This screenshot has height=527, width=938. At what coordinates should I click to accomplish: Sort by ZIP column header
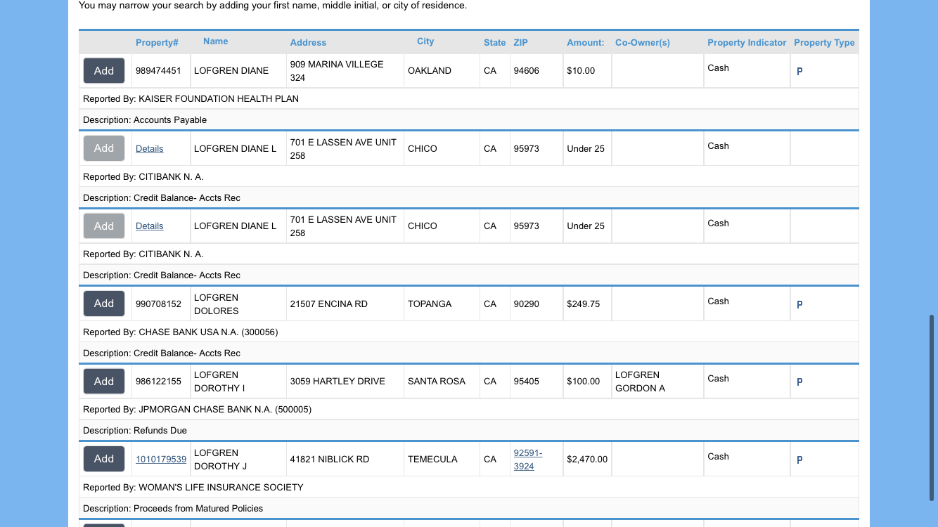[521, 43]
